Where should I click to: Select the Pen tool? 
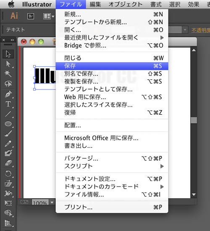tap(8, 94)
